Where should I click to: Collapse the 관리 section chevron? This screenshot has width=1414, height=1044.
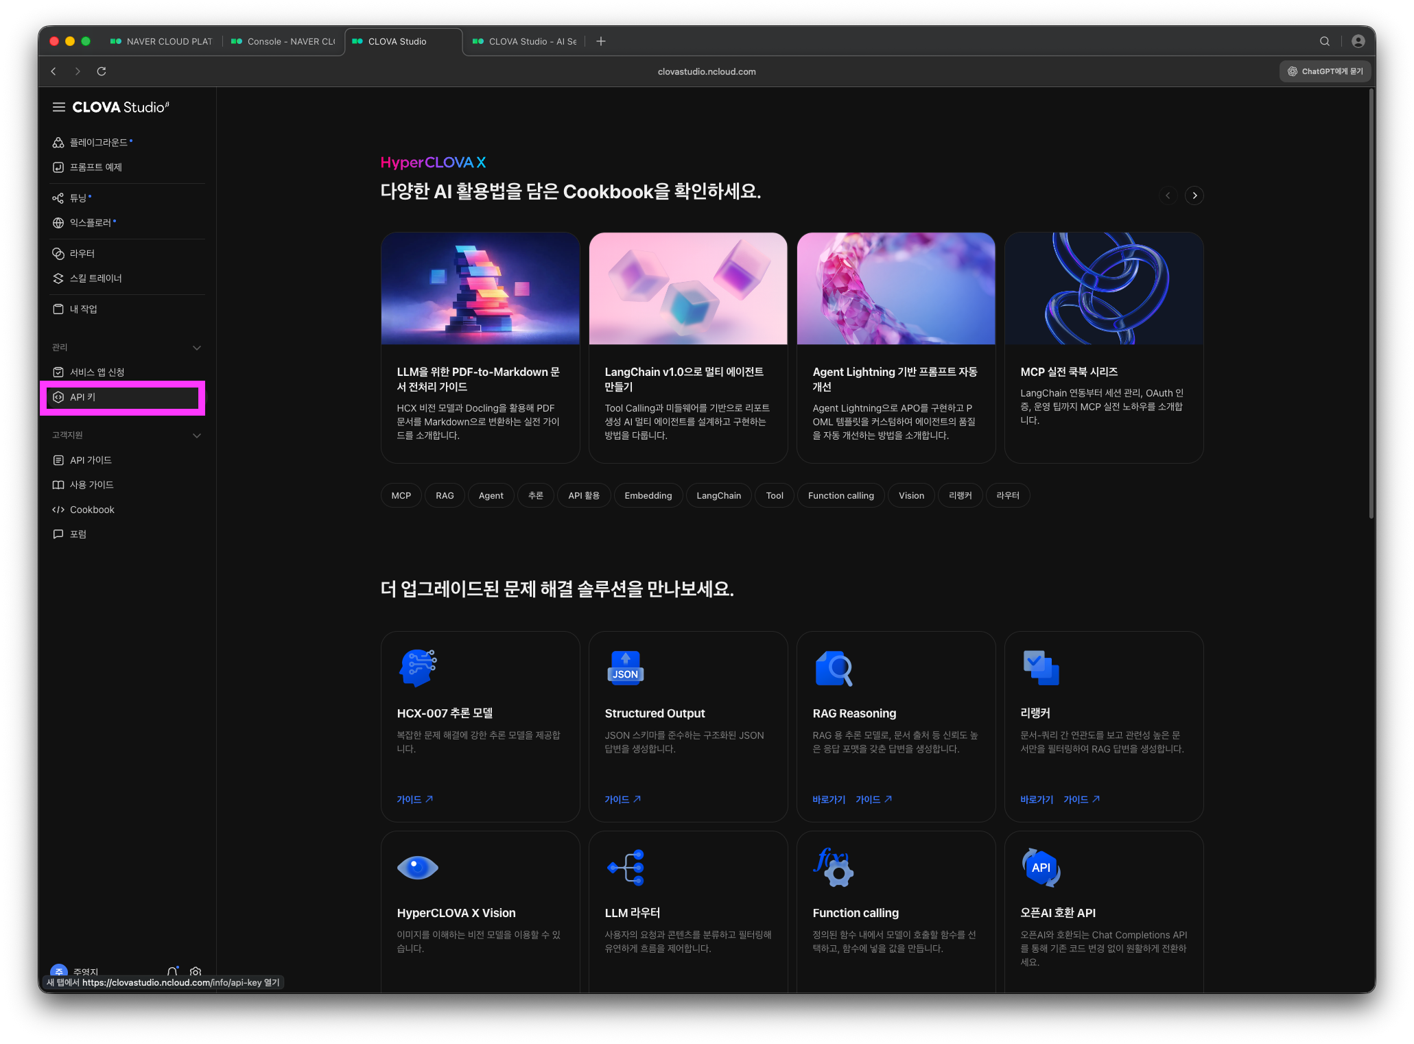click(x=197, y=348)
